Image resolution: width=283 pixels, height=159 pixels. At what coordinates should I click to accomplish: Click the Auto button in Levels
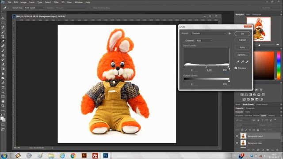[242, 47]
